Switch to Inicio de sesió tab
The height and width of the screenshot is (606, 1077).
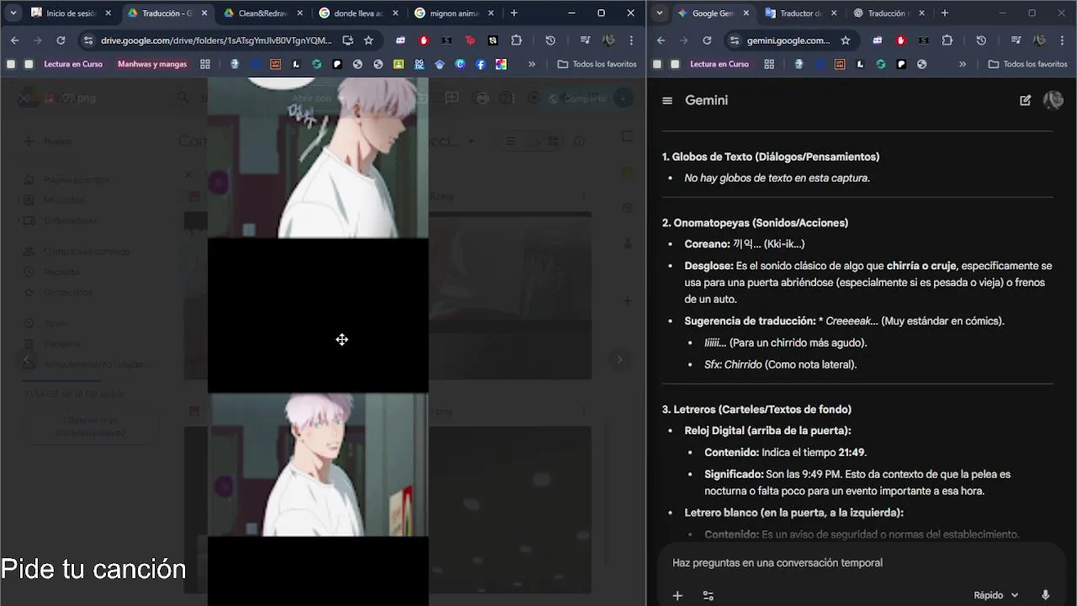71,13
